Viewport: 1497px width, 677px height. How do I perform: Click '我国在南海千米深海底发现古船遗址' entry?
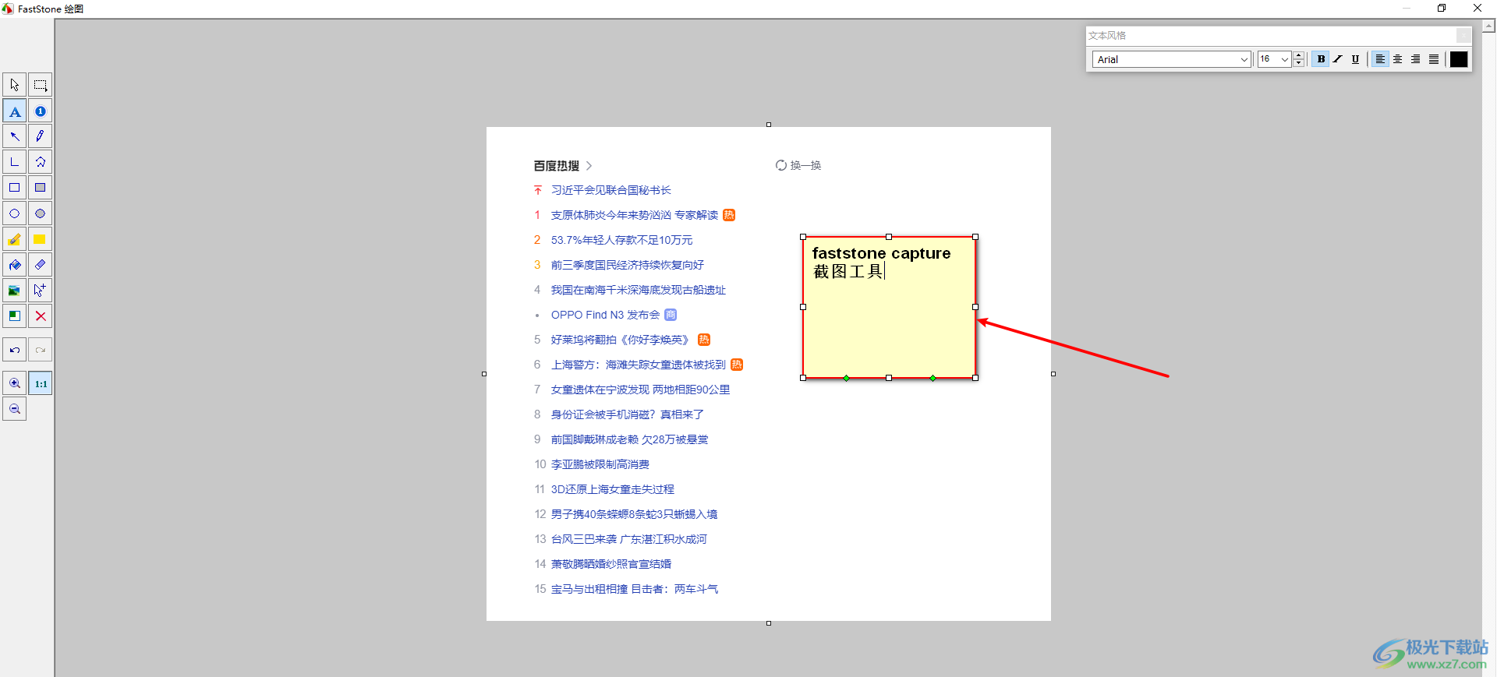[x=638, y=290]
